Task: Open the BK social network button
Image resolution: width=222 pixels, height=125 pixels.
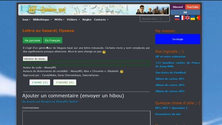Action: pos(185,12)
